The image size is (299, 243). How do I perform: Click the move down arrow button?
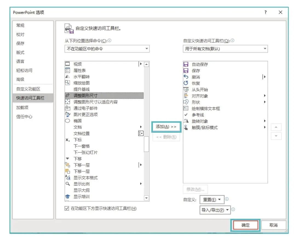click(x=276, y=136)
